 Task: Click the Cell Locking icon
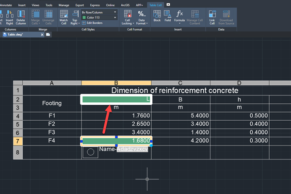click(128, 17)
